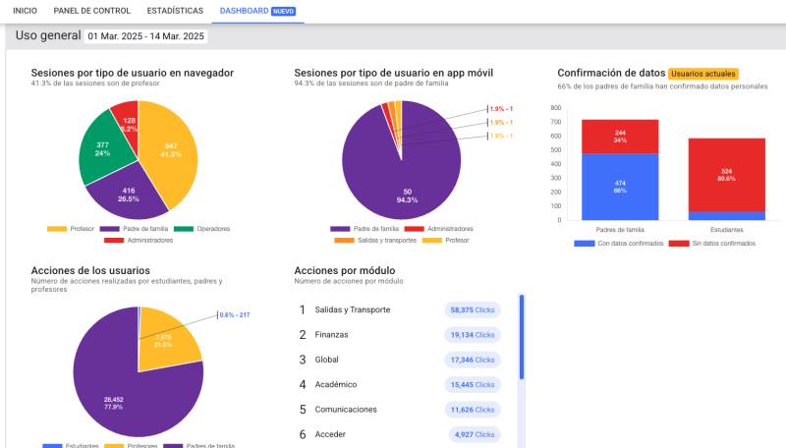Open the INICIO tab
786x448 pixels.
[x=25, y=11]
